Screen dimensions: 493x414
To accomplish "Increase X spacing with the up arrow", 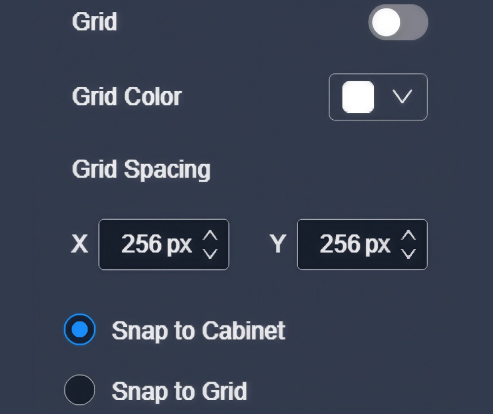I will (x=211, y=236).
